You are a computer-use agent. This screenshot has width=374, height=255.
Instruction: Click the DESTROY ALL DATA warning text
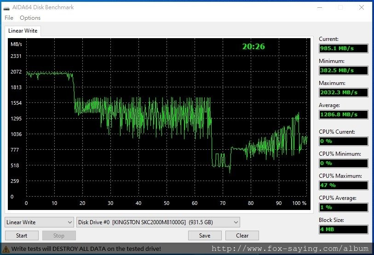pyautogui.click(x=86, y=249)
